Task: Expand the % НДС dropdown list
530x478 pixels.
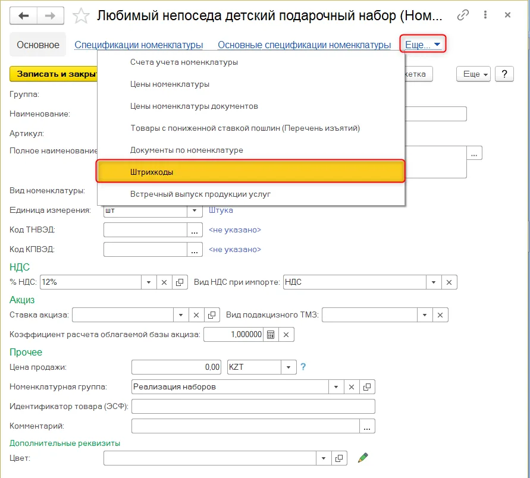Action: click(x=149, y=282)
